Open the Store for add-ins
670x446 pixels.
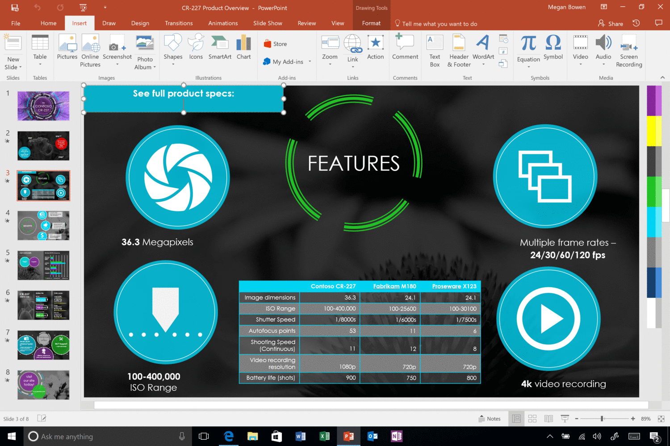pyautogui.click(x=275, y=43)
